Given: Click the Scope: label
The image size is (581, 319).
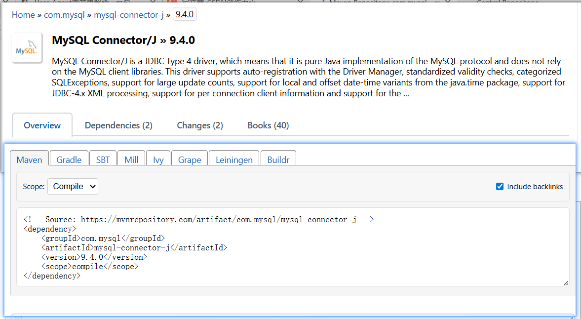Looking at the screenshot, I should pos(34,186).
